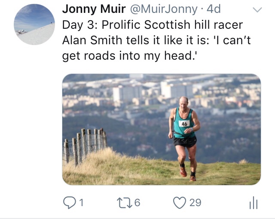
Task: Open Jonny Muir's profile avatar
Action: pyautogui.click(x=34, y=24)
